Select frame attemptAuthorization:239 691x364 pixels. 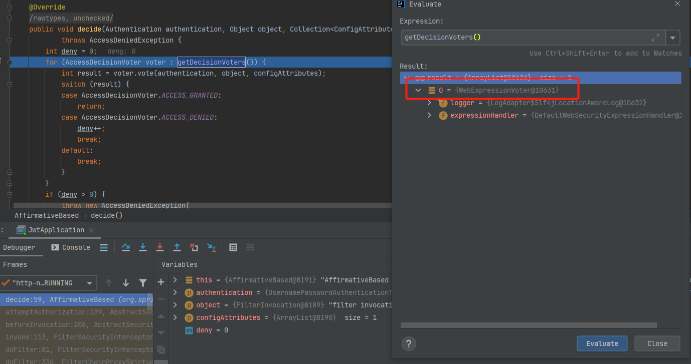[x=76, y=312]
